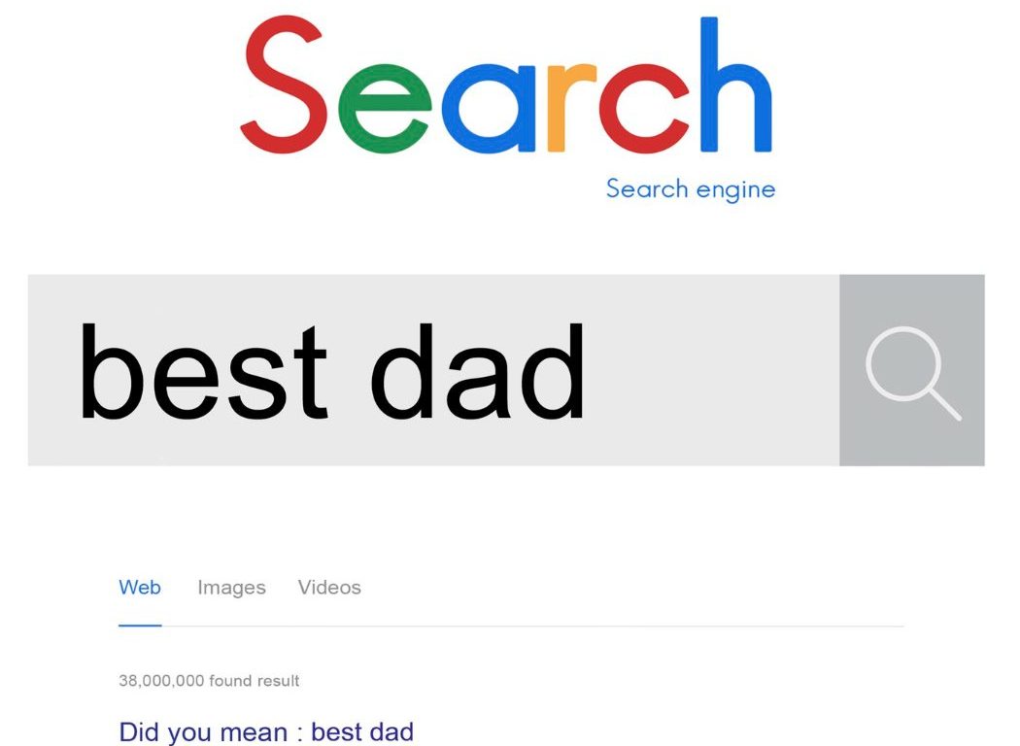The height and width of the screenshot is (746, 1020).
Task: Select the suggested "best dad" correction
Action: pyautogui.click(x=362, y=731)
